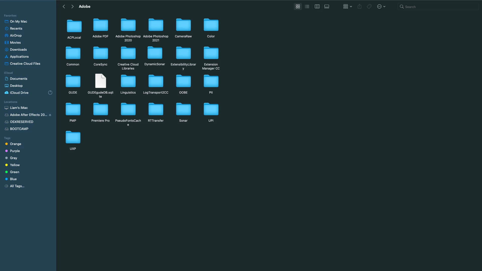Filter by the Orange tag
The image size is (482, 271).
16,144
